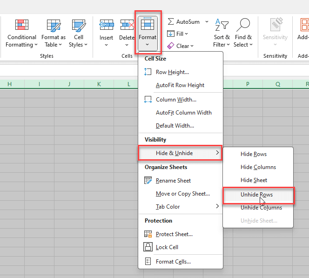Choose Row Height... from the Format menu
This screenshot has width=309, height=278.
click(x=181, y=72)
